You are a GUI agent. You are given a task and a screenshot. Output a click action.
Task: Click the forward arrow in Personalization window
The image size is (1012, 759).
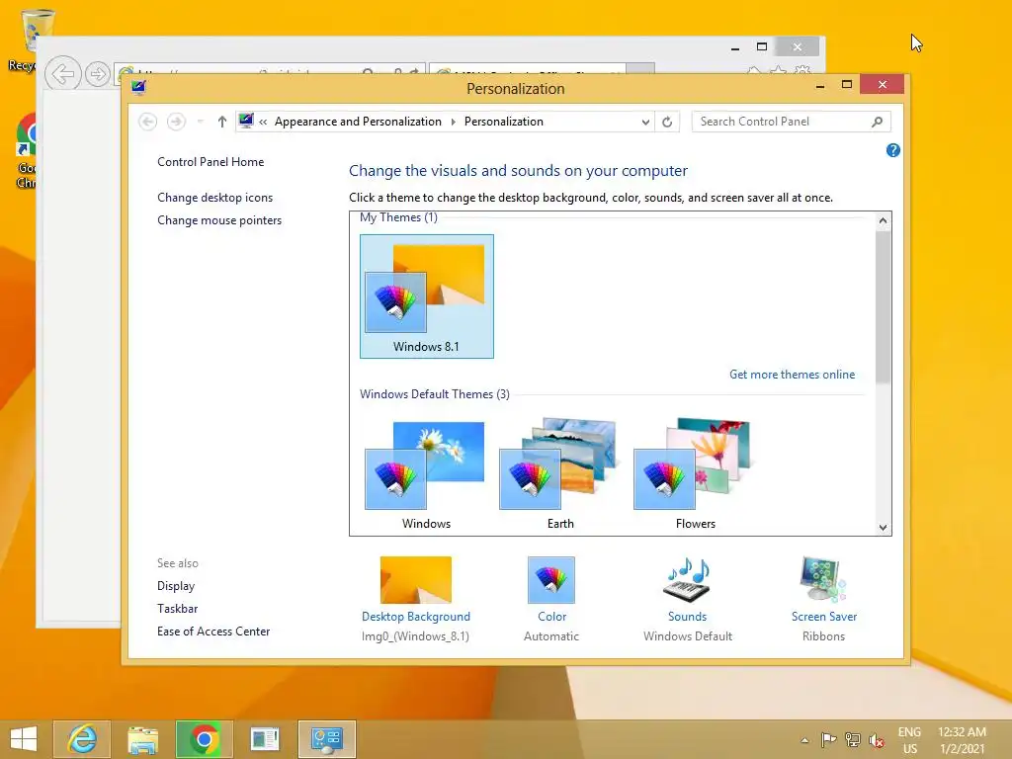click(176, 122)
